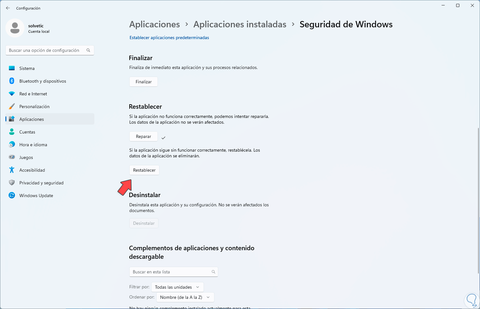Click the Accesibilidad figure icon
Viewport: 480px width, 309px height.
click(12, 170)
